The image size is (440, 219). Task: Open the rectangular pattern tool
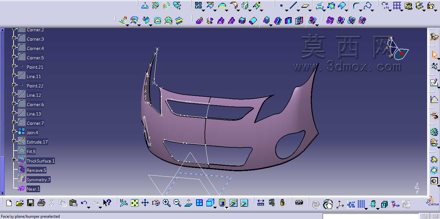pos(397,5)
